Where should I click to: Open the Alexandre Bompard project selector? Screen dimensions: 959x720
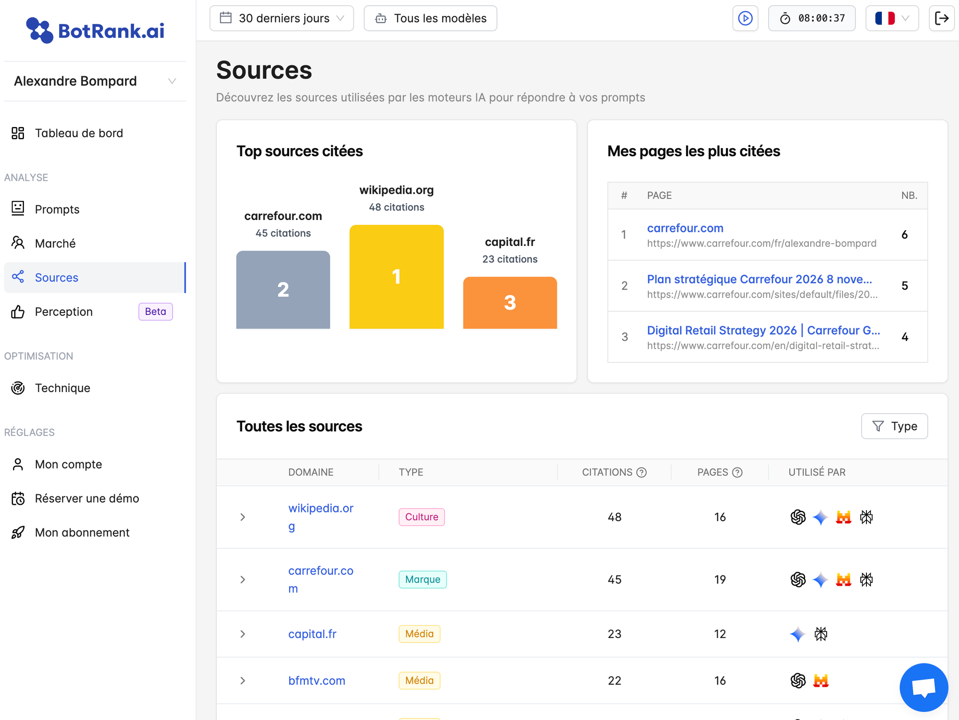click(x=95, y=81)
